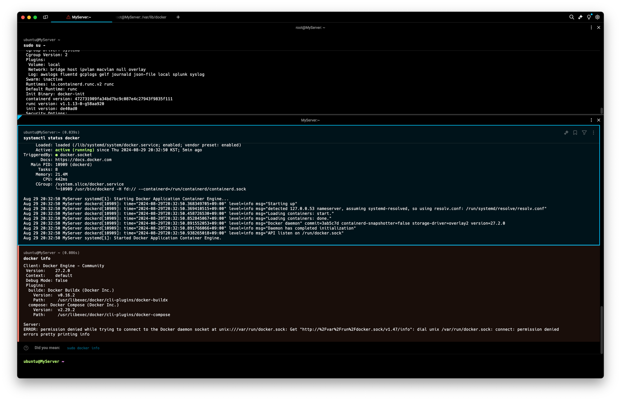Switch to the MyServer:~ tab
This screenshot has height=401, width=621.
click(81, 17)
